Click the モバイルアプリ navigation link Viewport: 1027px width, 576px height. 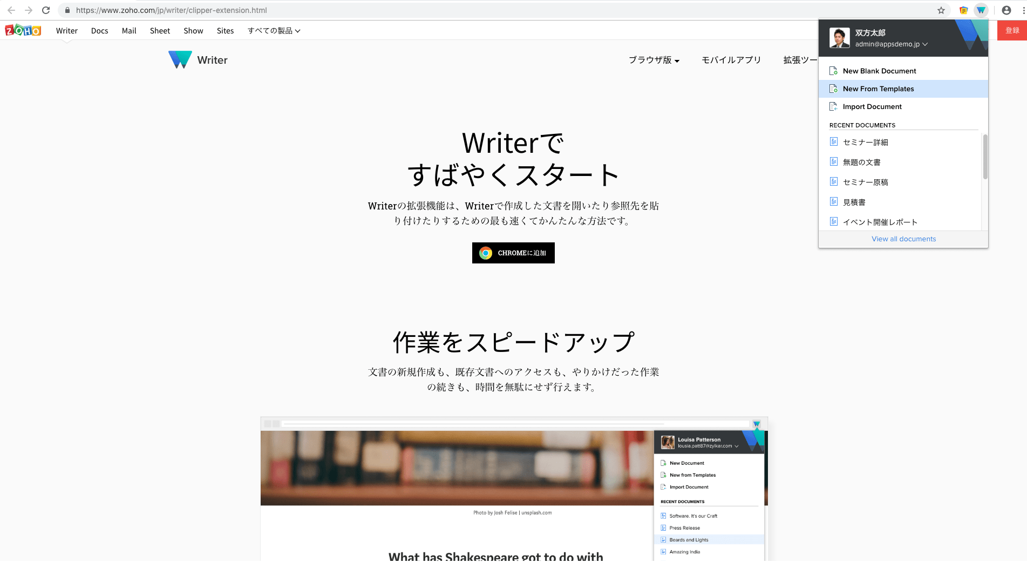click(731, 60)
